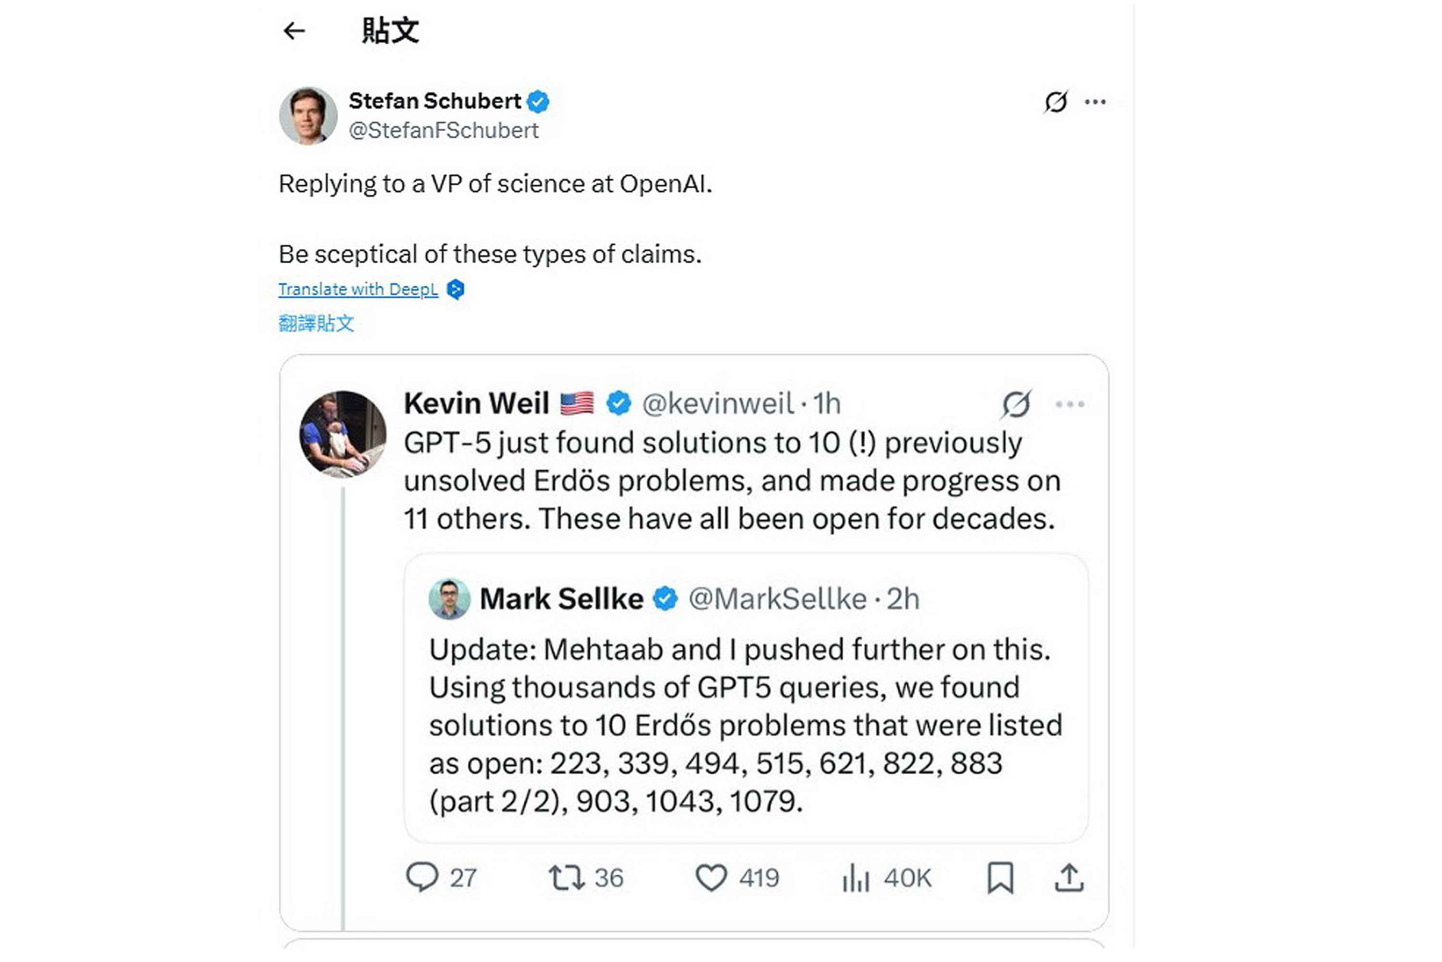Click the 翻譯貼文 translate post link

pyautogui.click(x=317, y=323)
